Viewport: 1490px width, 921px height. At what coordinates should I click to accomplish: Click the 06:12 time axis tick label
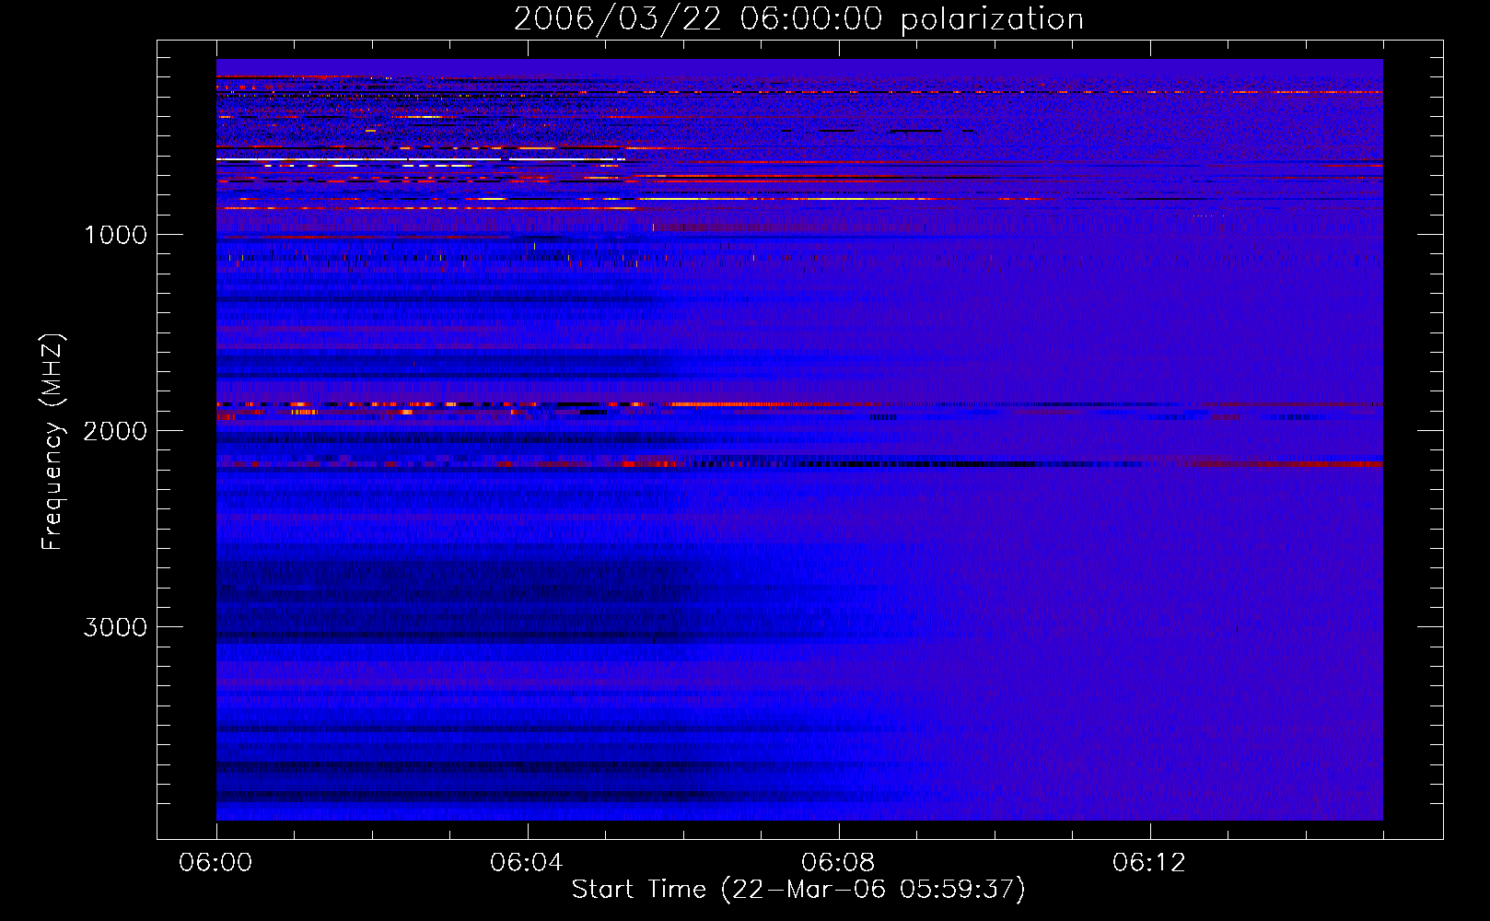coord(1149,863)
